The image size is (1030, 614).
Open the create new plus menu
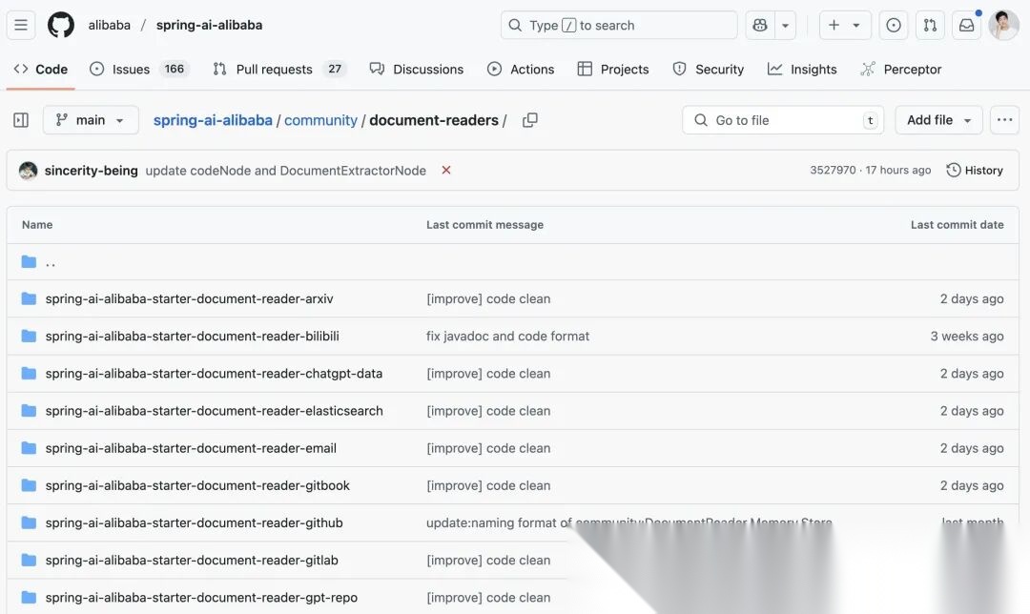pyautogui.click(x=845, y=25)
